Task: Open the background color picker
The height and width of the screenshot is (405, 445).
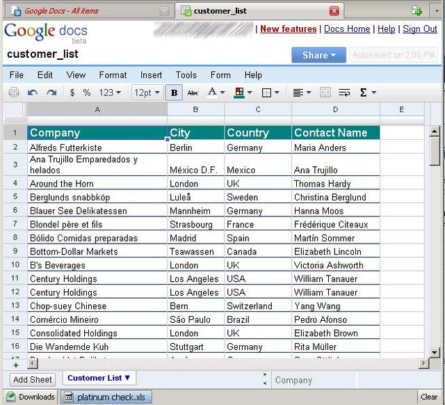Action: (x=243, y=93)
